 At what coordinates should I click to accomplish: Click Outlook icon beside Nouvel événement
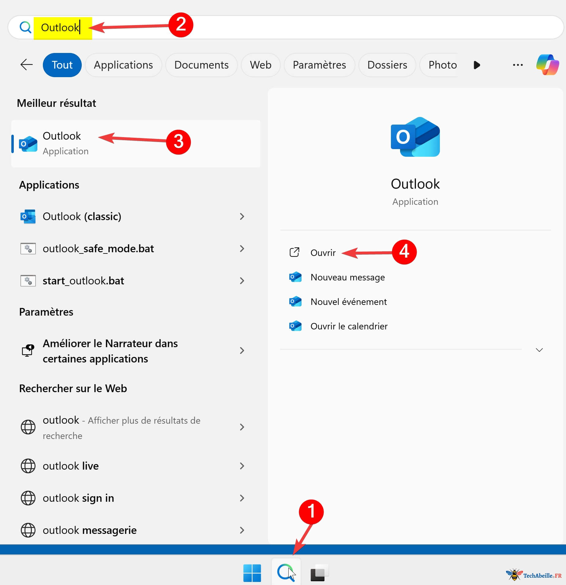click(295, 301)
